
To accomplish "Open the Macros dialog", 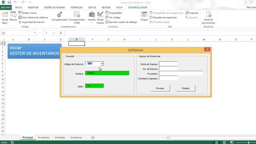I will [13, 16].
